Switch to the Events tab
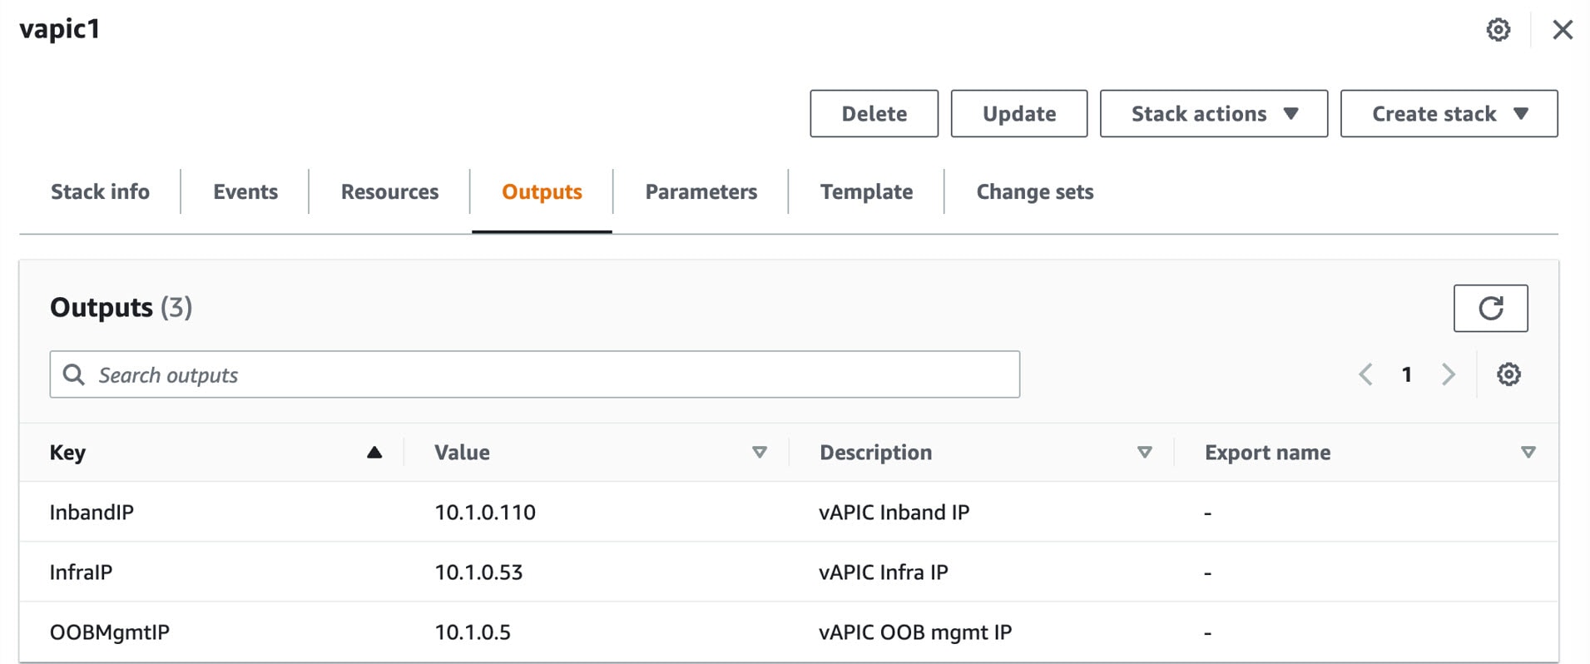Screen dimensions: 1590x664 point(245,192)
